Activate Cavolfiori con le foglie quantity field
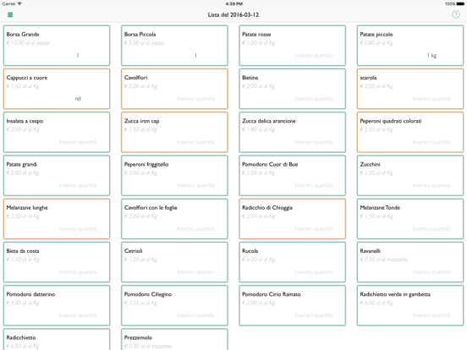This screenshot has width=467, height=350. click(x=195, y=228)
